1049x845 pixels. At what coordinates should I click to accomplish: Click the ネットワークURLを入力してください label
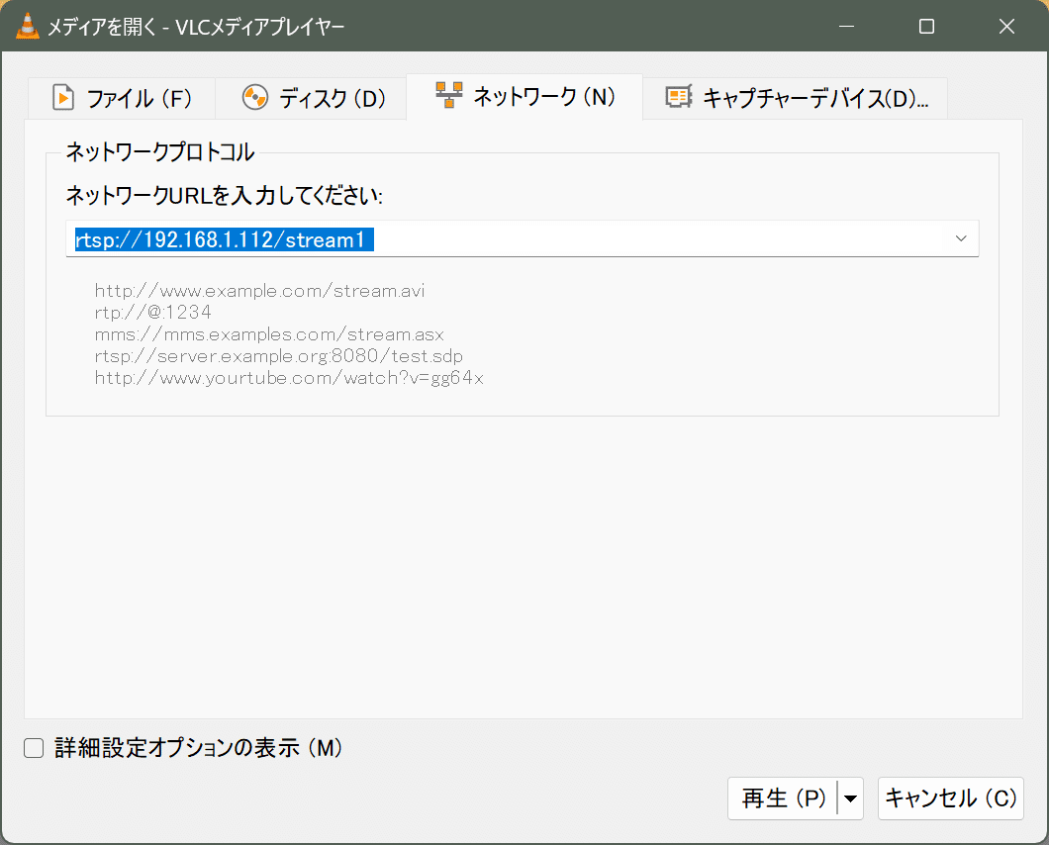tap(224, 195)
